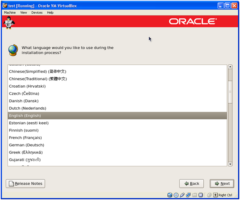Click the virtualization (V) status icon
This screenshot has height=200, width=240.
point(201,195)
